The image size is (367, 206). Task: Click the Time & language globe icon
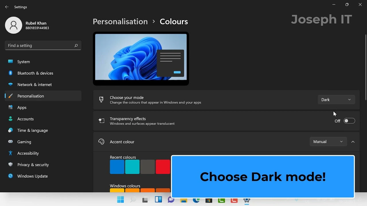(x=11, y=130)
